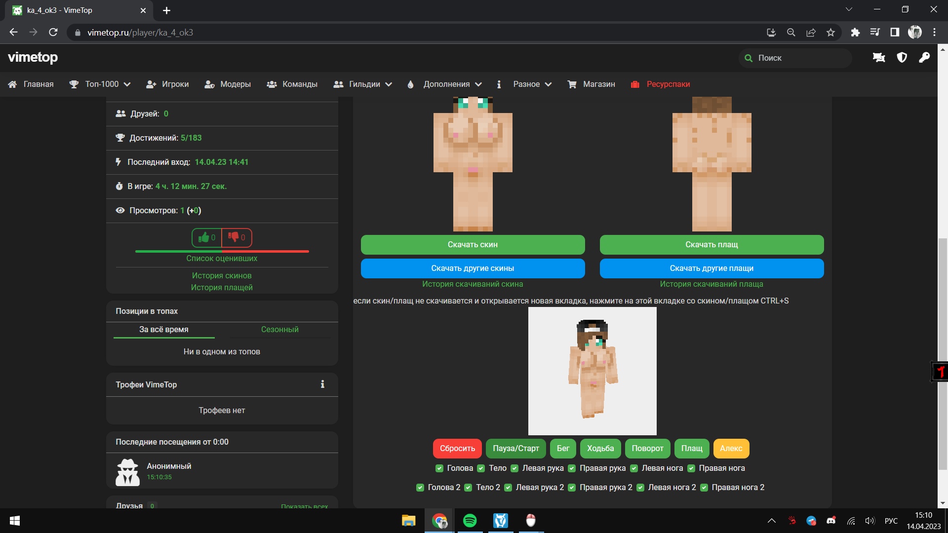Click the info icon in Трофеи VimeTop
Screen dimensions: 948x533
pyautogui.click(x=322, y=384)
